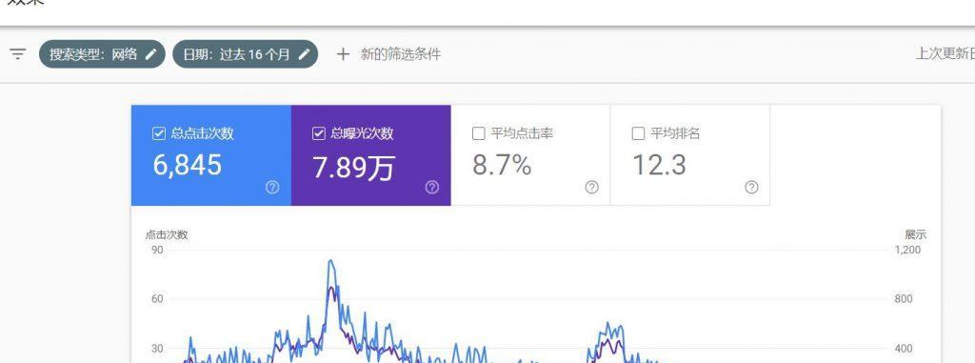Select the 7.89万 impressions value
Screen dimensions: 975x363
[x=354, y=168]
